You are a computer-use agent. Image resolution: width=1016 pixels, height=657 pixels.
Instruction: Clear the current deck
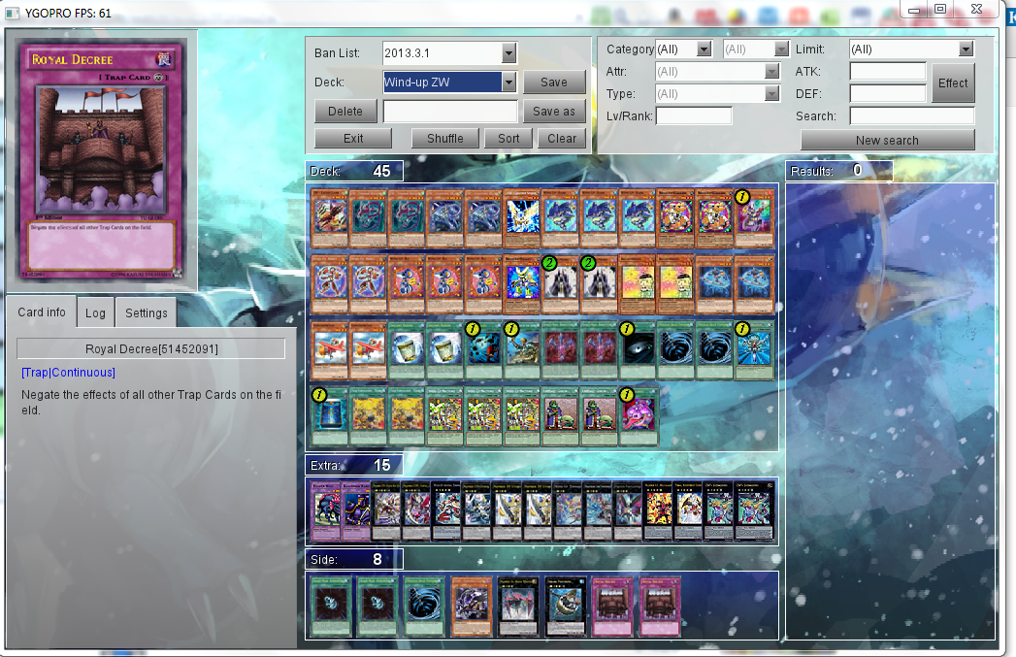(x=562, y=139)
